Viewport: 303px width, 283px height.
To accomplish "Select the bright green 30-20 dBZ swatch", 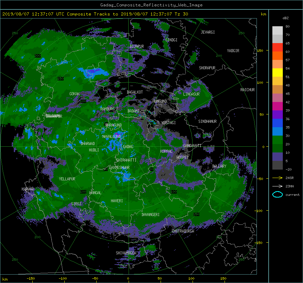I will tap(277, 140).
